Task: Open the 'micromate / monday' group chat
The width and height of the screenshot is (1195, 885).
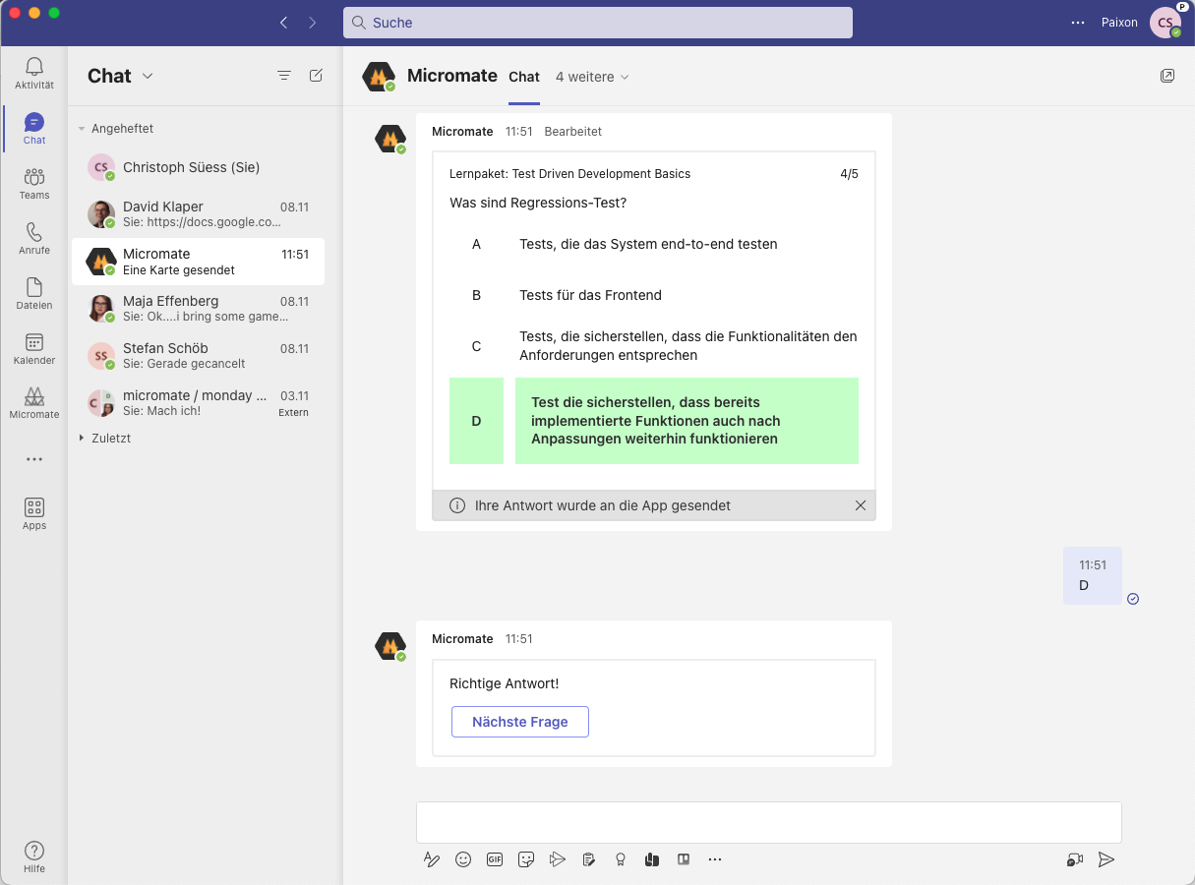Action: 198,403
